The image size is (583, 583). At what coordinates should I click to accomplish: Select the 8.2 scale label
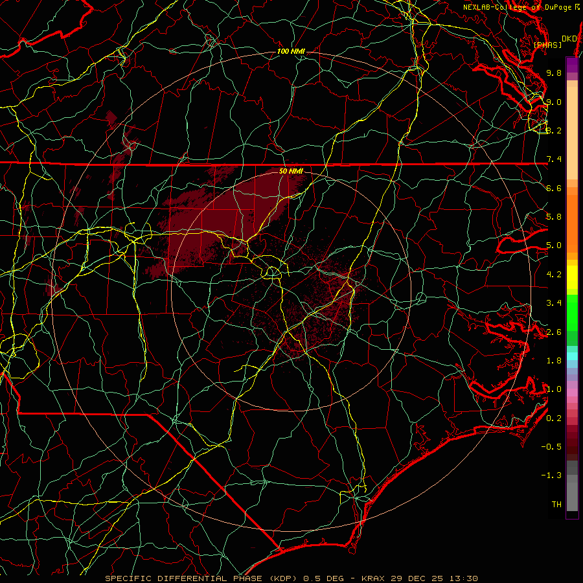[x=554, y=130]
